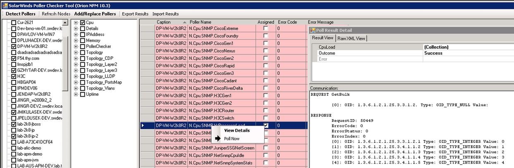Expand the Topology_Vlans tree node

[76, 88]
